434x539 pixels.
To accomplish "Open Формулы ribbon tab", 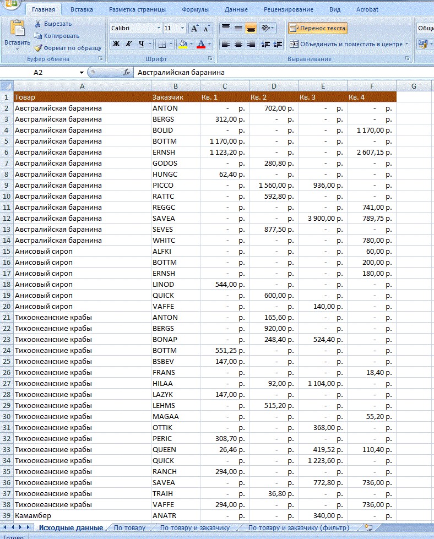I will tap(195, 9).
